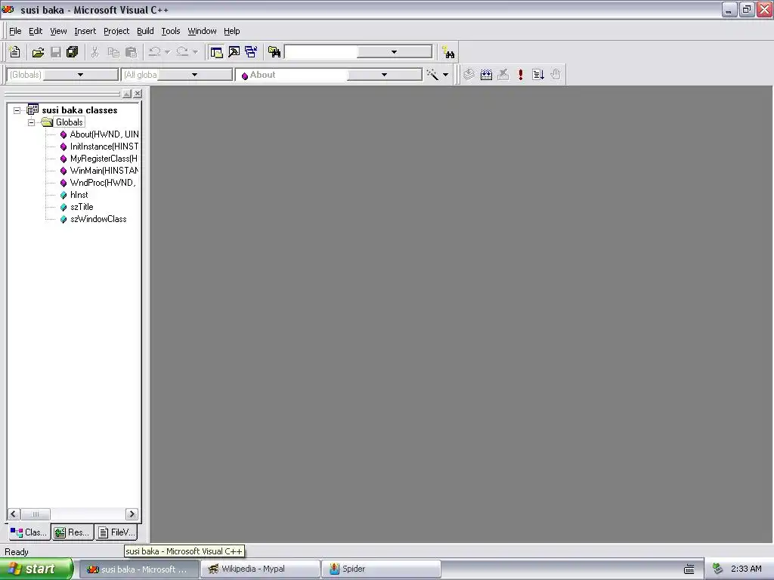Open the Window List icon
774x580 pixels.
251,52
